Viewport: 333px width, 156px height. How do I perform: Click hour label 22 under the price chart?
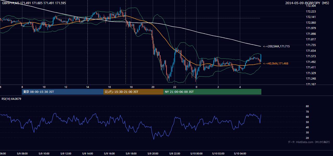coord(175,87)
